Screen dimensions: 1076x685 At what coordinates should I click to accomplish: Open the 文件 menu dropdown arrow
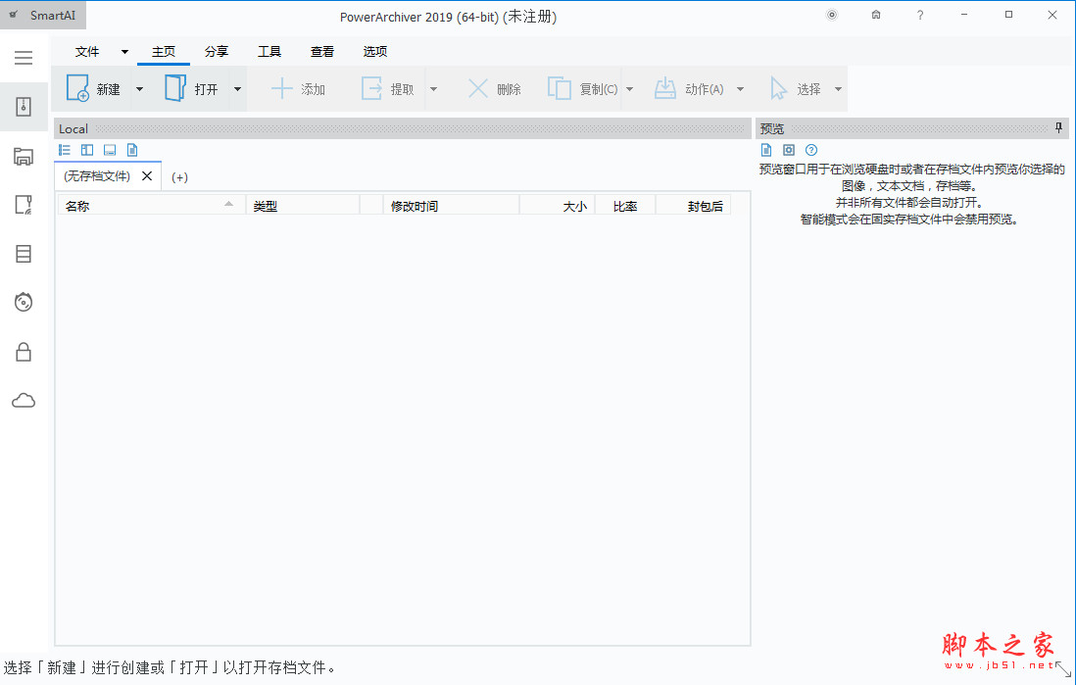[x=124, y=52]
